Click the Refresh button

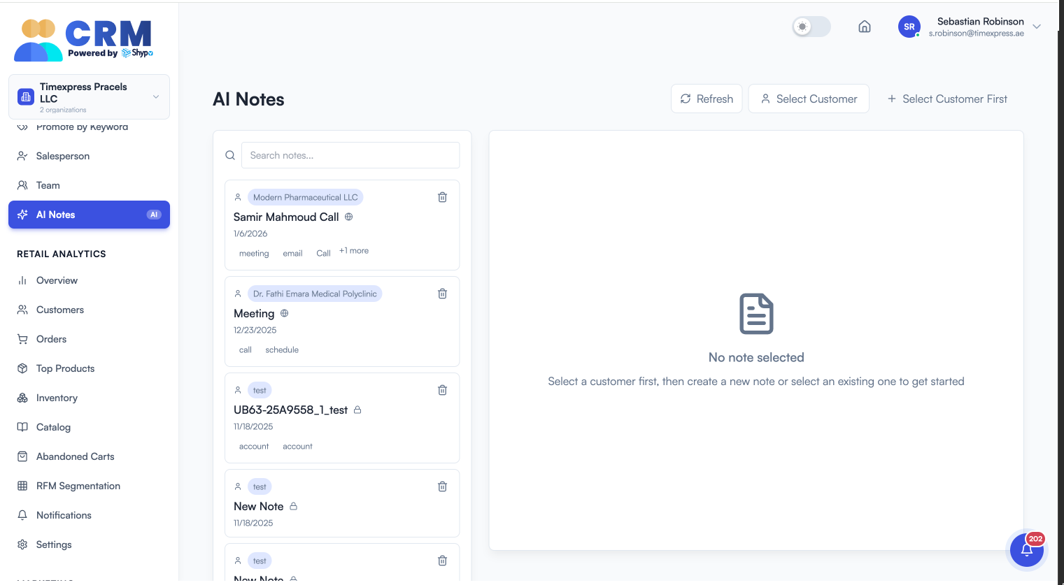pyautogui.click(x=707, y=99)
